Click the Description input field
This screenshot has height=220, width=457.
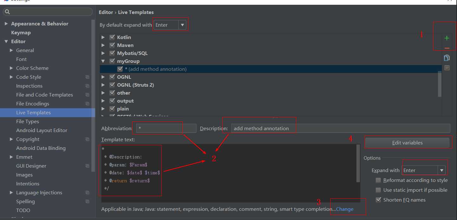341,129
